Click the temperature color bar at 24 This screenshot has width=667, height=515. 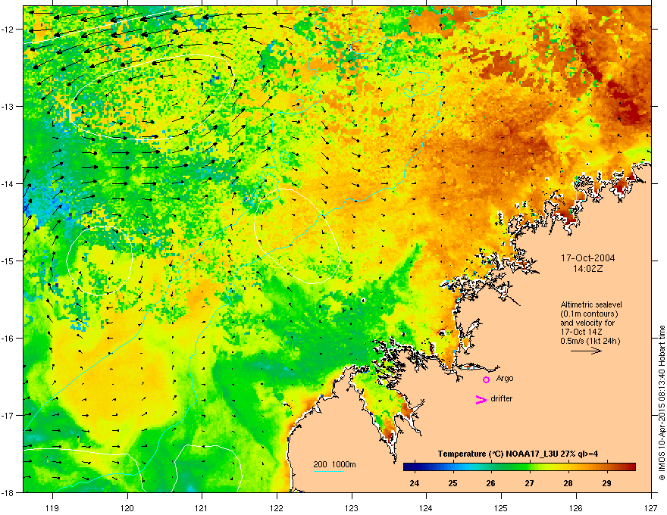[415, 467]
